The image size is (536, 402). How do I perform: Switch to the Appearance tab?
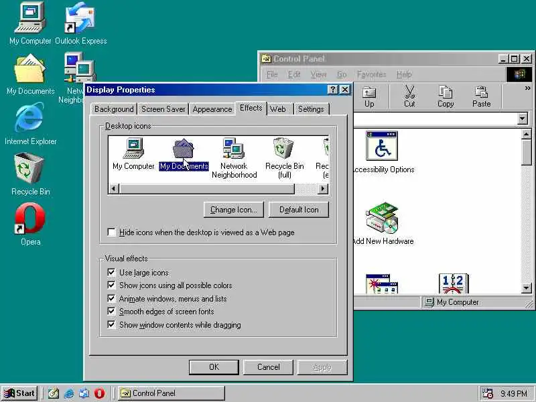(x=212, y=109)
